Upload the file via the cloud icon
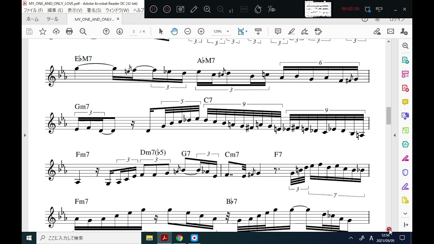 click(56, 32)
